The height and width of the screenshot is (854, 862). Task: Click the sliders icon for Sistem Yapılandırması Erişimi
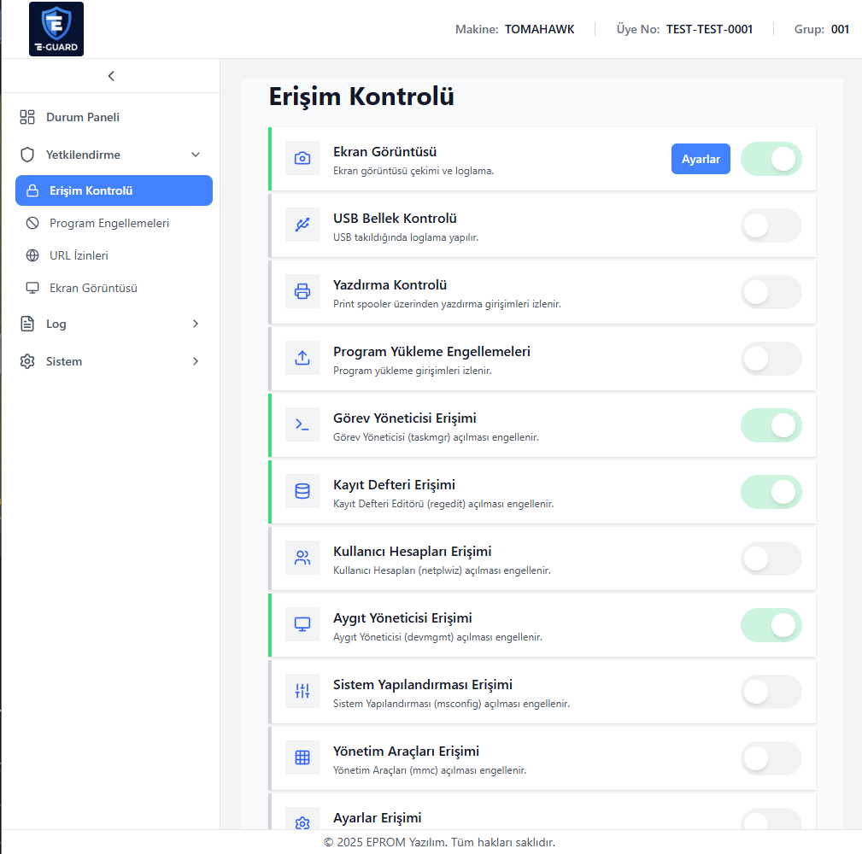(302, 692)
